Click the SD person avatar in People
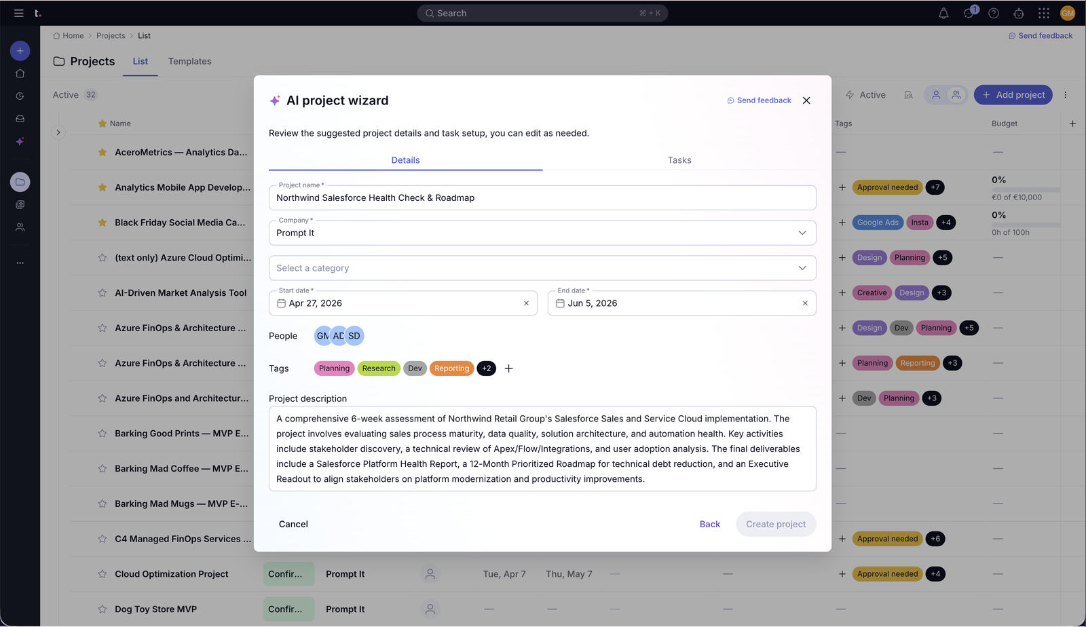This screenshot has height=627, width=1086. click(354, 336)
